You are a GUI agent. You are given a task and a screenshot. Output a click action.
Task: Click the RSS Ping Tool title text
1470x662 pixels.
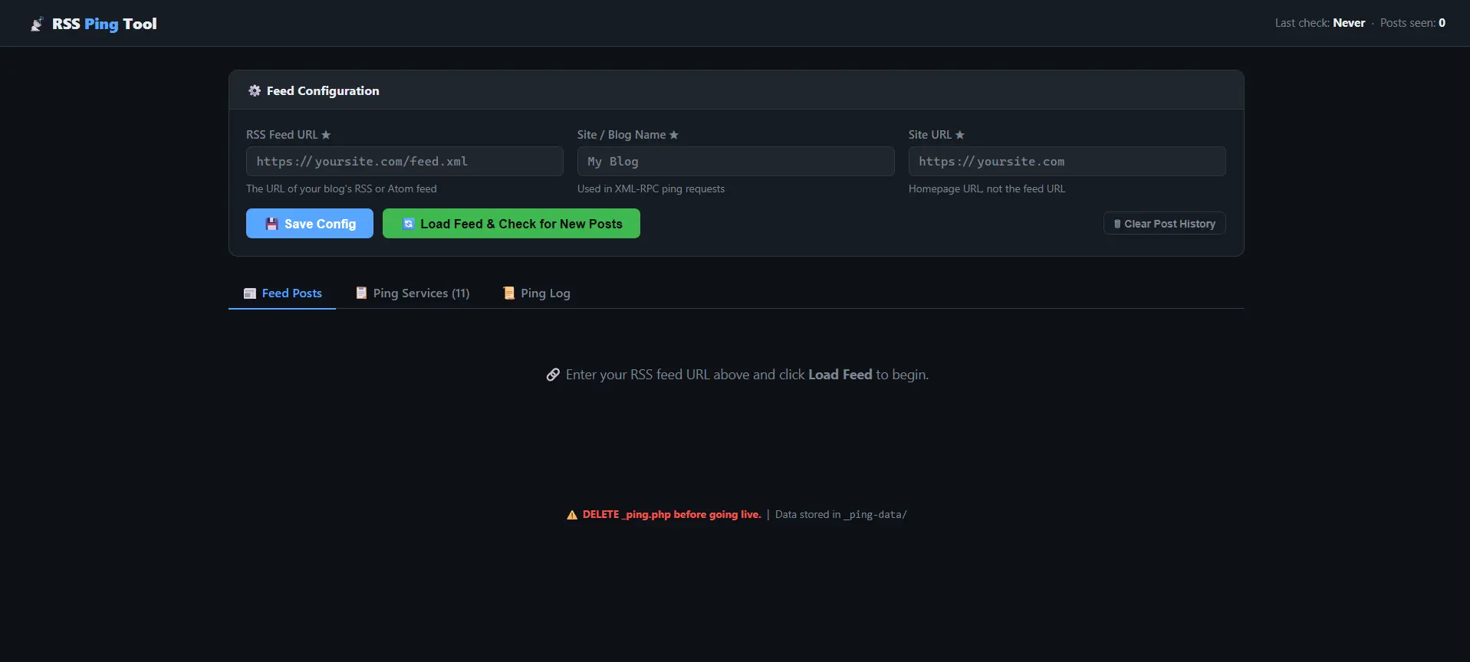point(104,24)
